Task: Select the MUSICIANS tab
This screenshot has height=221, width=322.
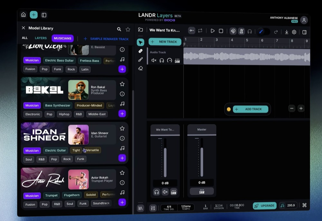Action: click(x=63, y=38)
